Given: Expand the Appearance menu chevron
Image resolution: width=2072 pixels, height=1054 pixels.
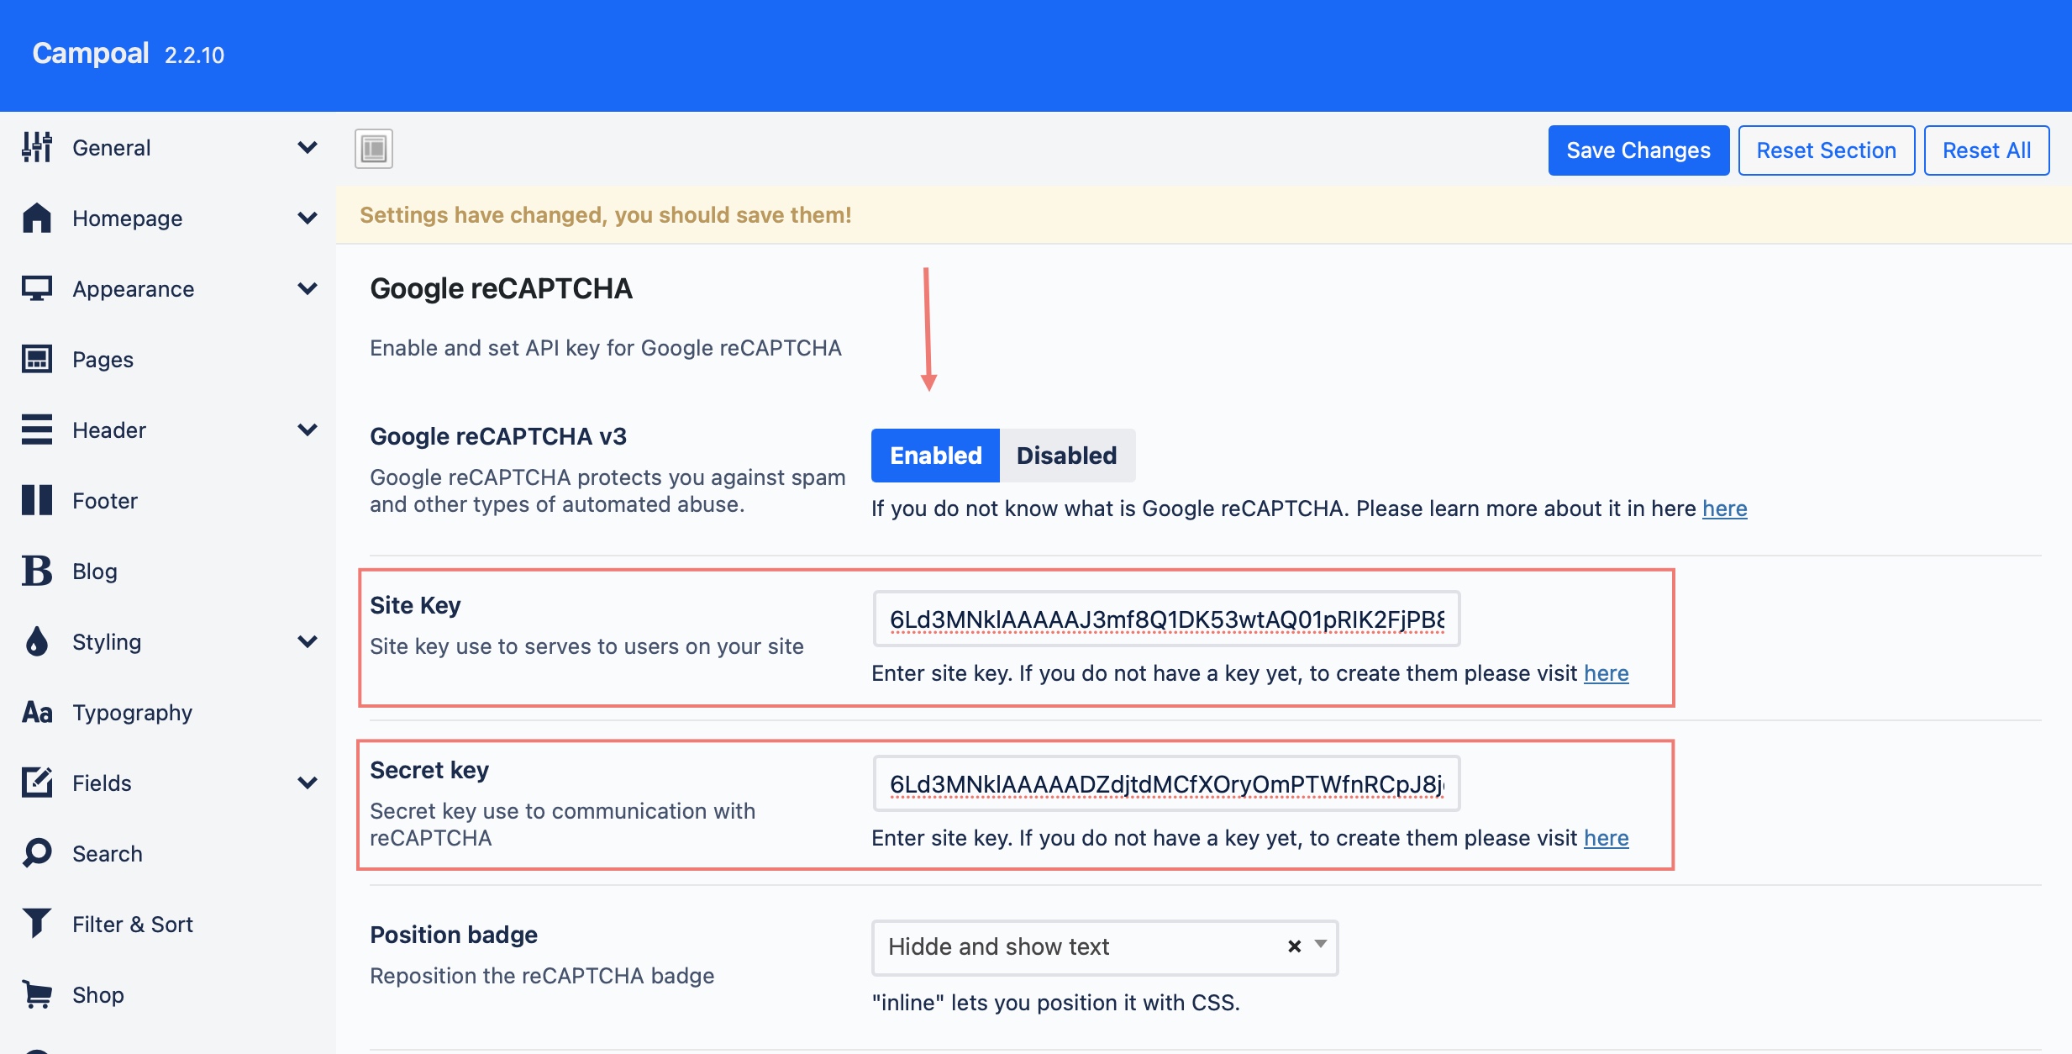Looking at the screenshot, I should click(x=308, y=288).
